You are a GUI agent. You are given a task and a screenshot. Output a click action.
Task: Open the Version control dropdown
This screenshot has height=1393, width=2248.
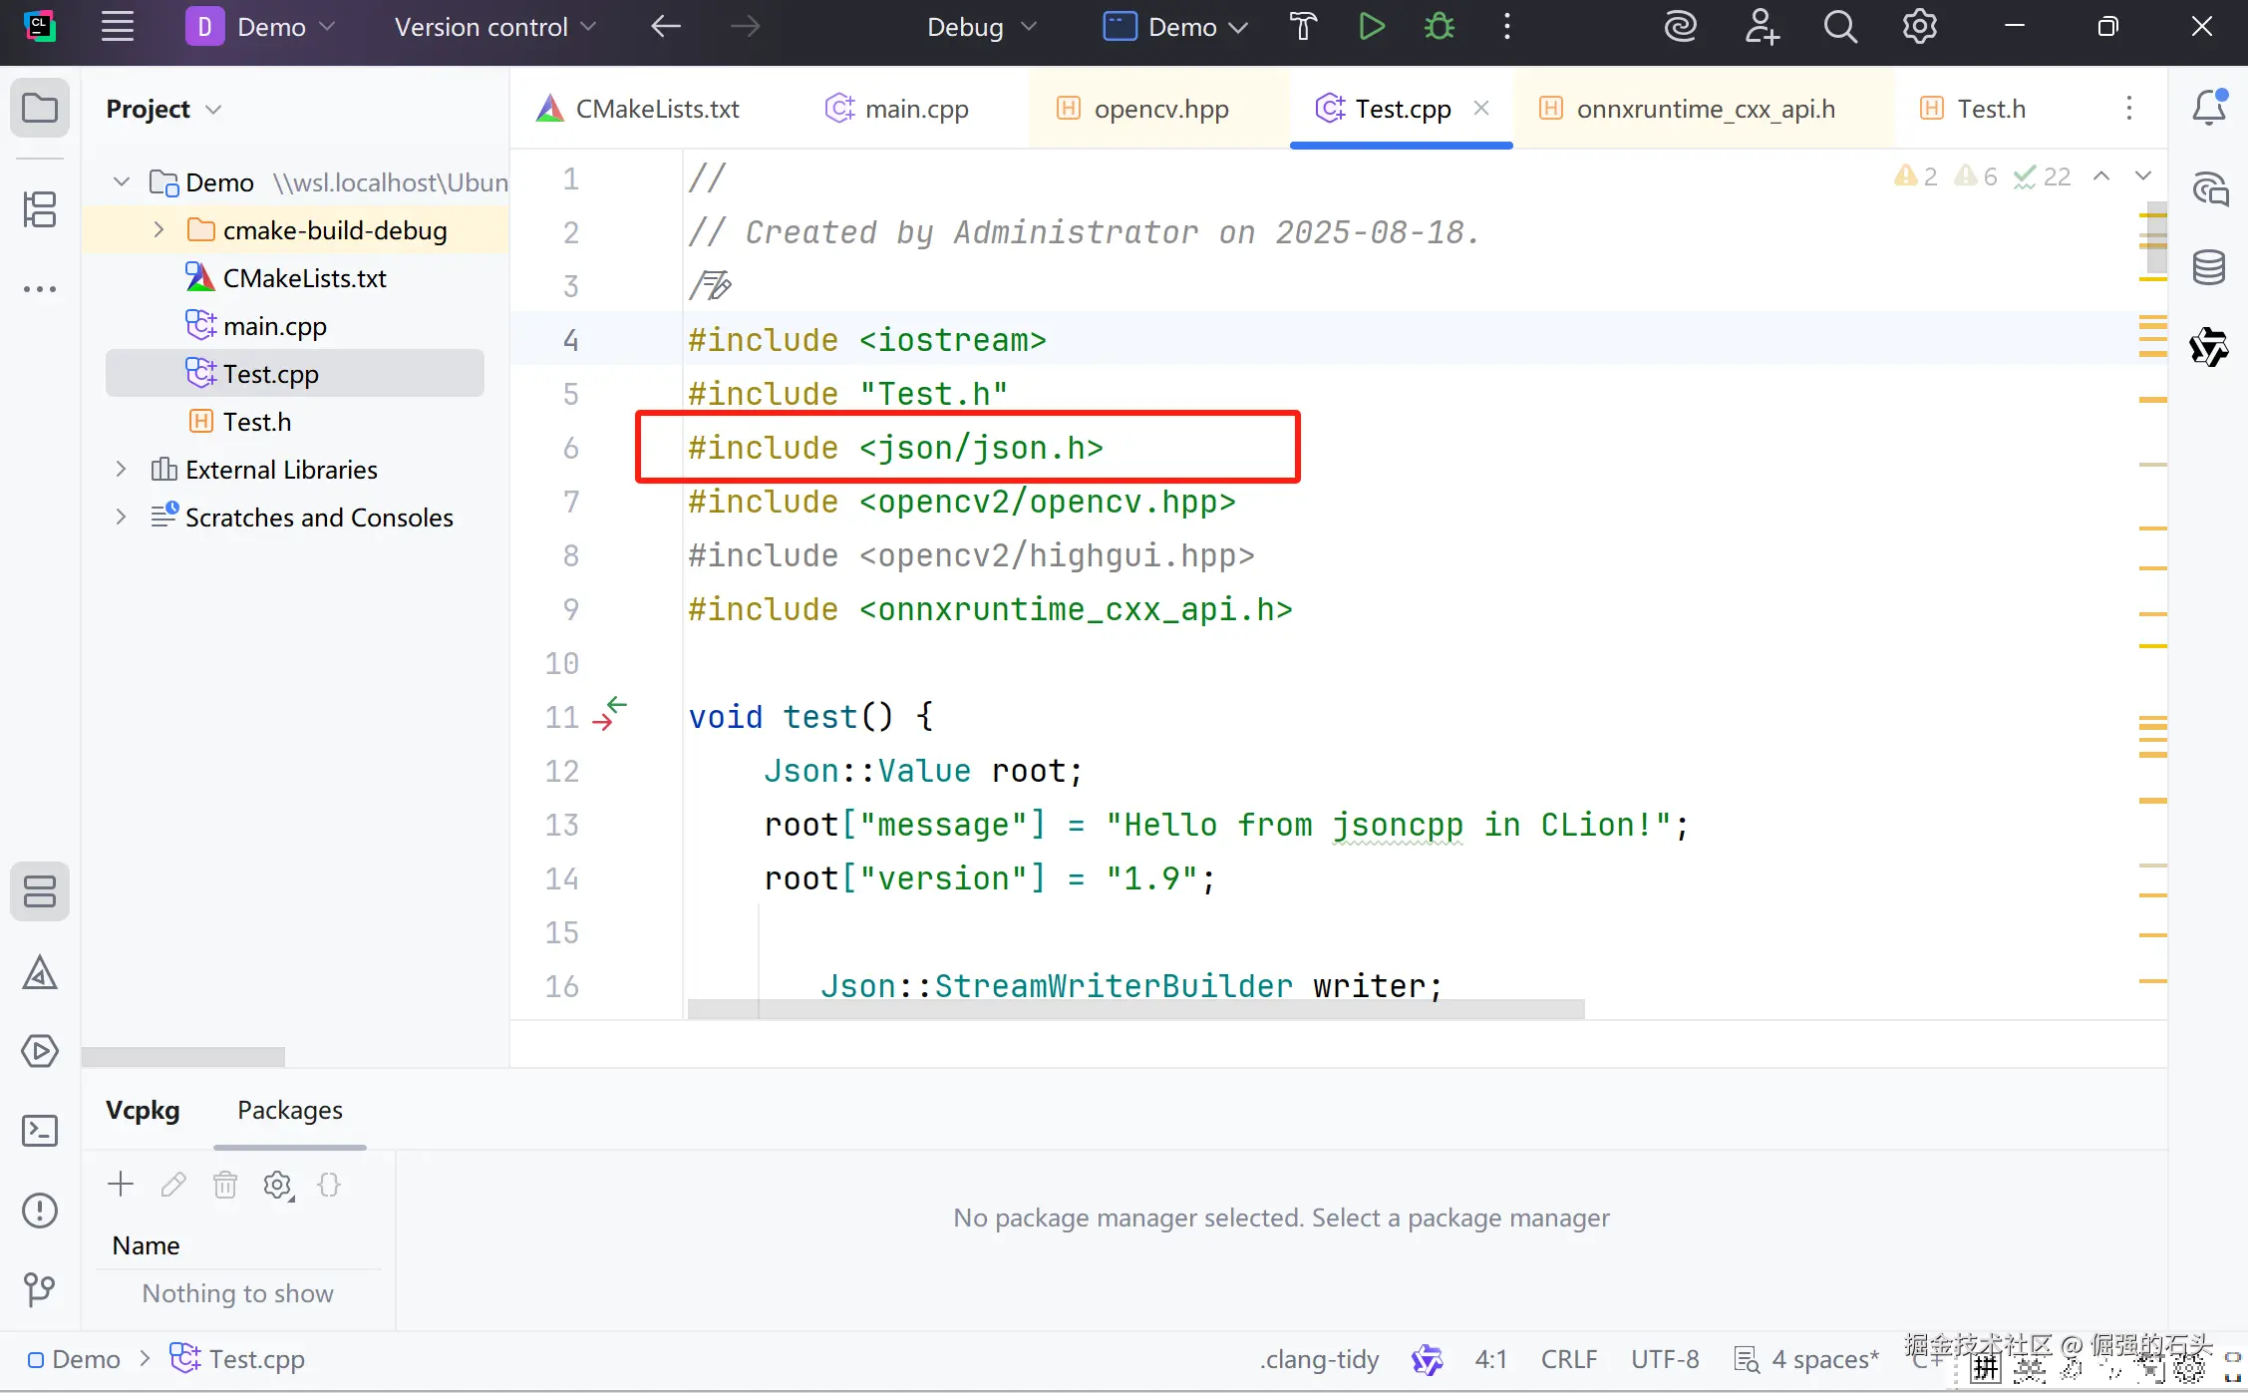pos(495,27)
